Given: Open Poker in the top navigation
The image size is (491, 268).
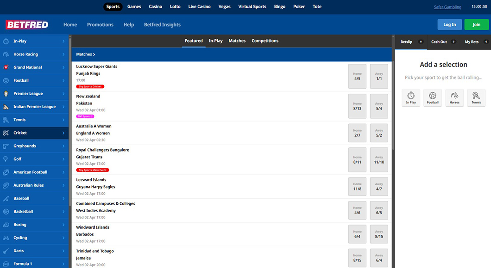Looking at the screenshot, I should (x=299, y=6).
